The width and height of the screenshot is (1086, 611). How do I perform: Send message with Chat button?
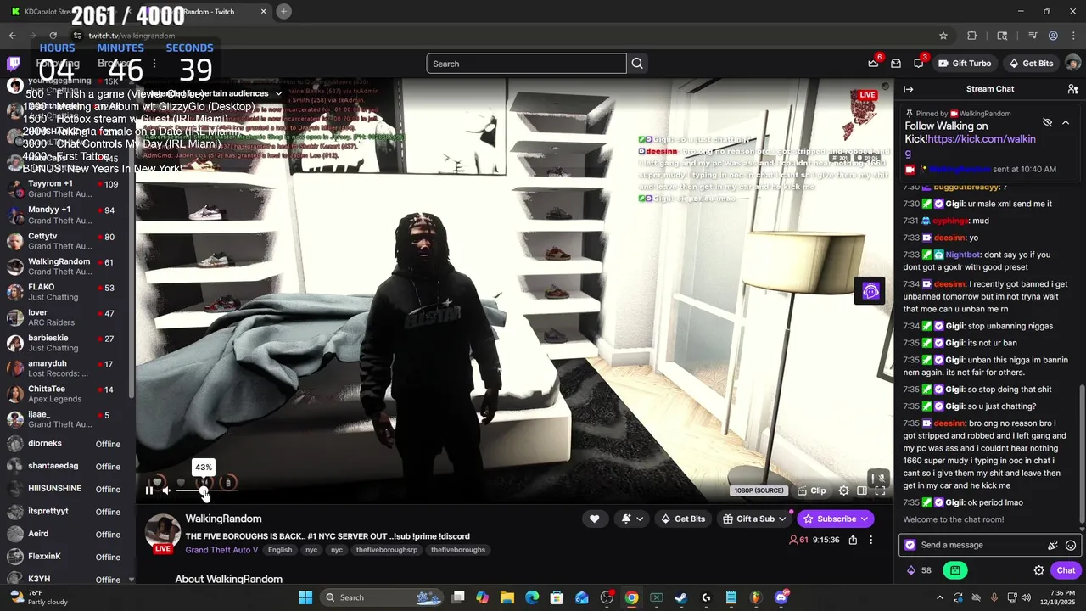[1066, 570]
